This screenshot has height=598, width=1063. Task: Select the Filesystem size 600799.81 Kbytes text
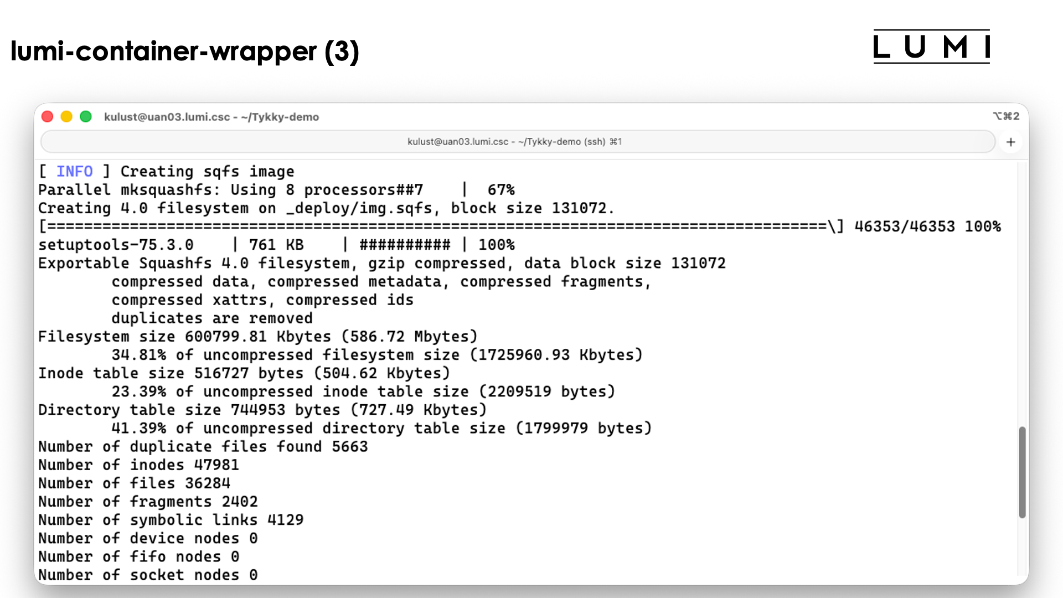pos(258,336)
